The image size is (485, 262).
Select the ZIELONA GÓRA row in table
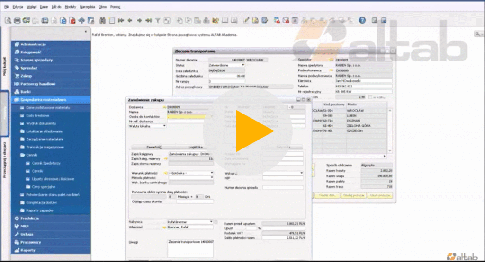point(350,126)
